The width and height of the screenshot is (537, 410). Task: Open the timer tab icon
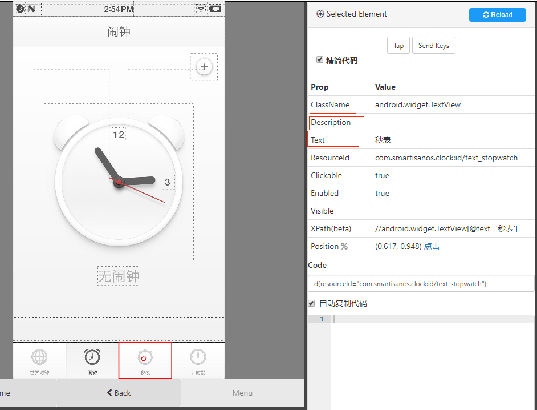coord(198,357)
